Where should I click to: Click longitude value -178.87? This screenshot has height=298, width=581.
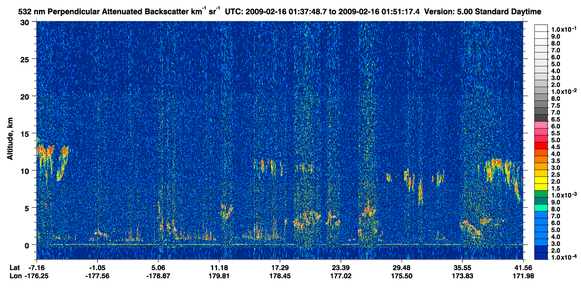[158, 276]
